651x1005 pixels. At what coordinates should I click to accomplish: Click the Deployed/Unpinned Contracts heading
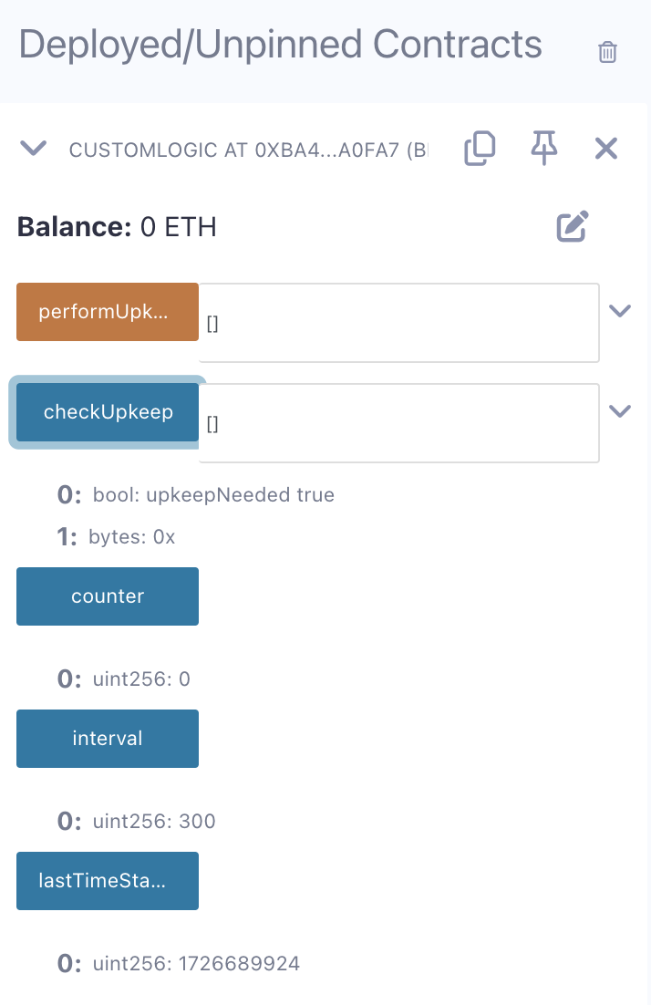pos(281,44)
